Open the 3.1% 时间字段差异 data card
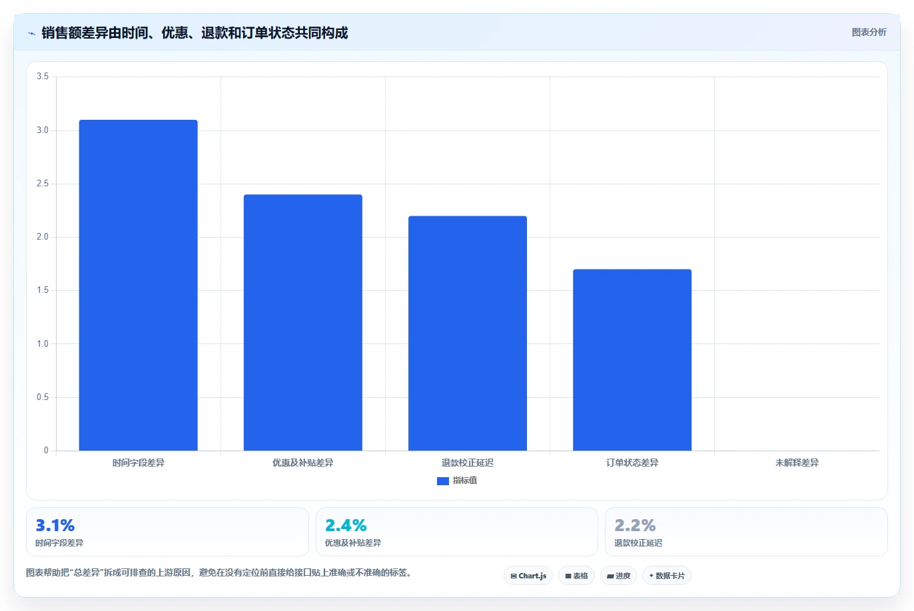 167,532
